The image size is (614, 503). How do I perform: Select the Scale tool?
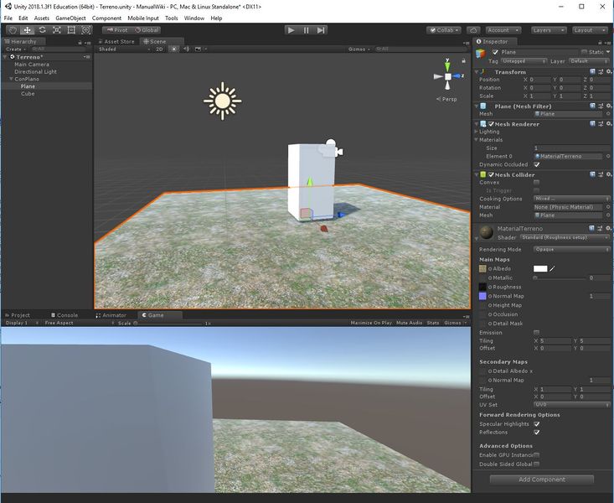coord(57,30)
